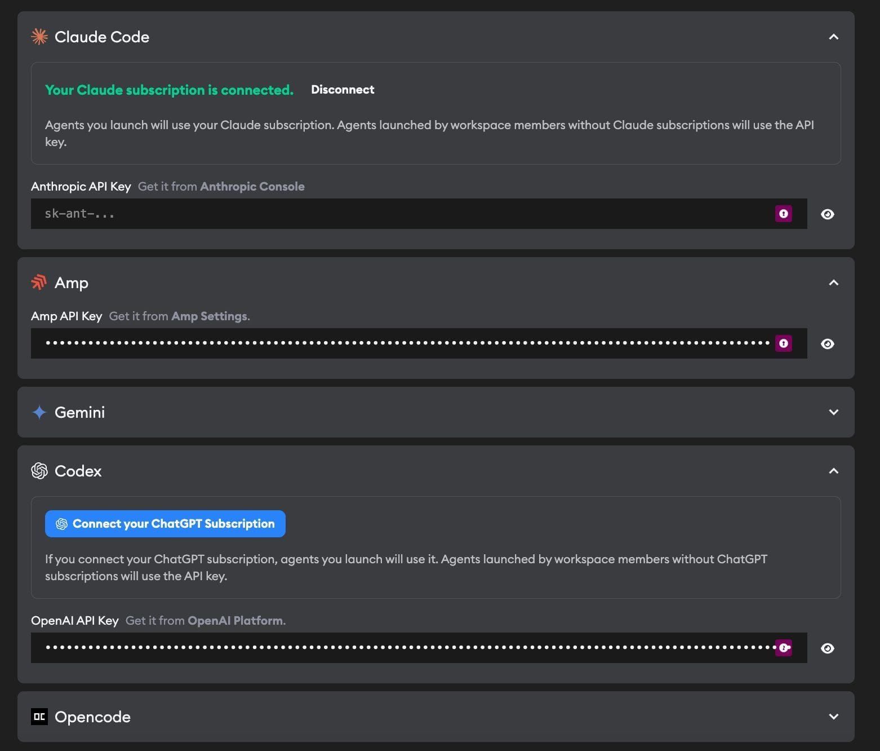Click the keyhole icon in OpenAI API Key field
Image resolution: width=880 pixels, height=751 pixels.
784,647
